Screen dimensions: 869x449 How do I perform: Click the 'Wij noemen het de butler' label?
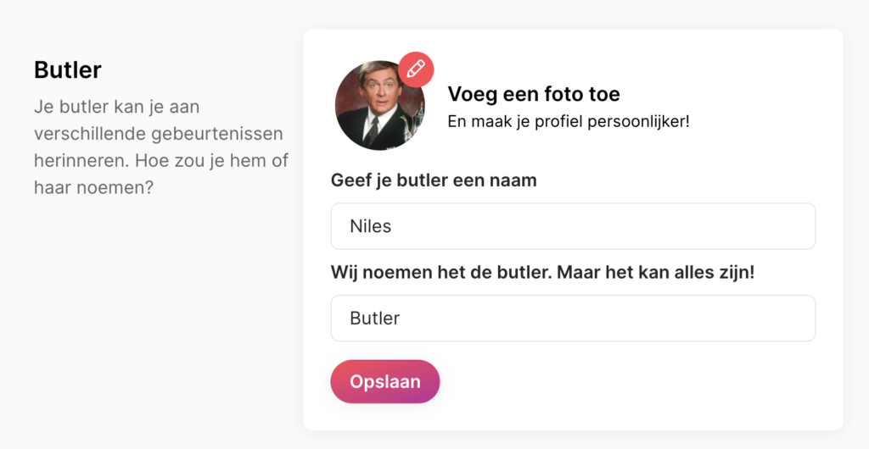[441, 272]
